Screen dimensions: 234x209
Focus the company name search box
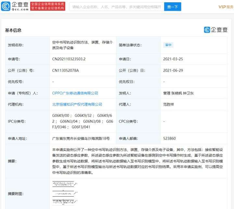(116, 7)
